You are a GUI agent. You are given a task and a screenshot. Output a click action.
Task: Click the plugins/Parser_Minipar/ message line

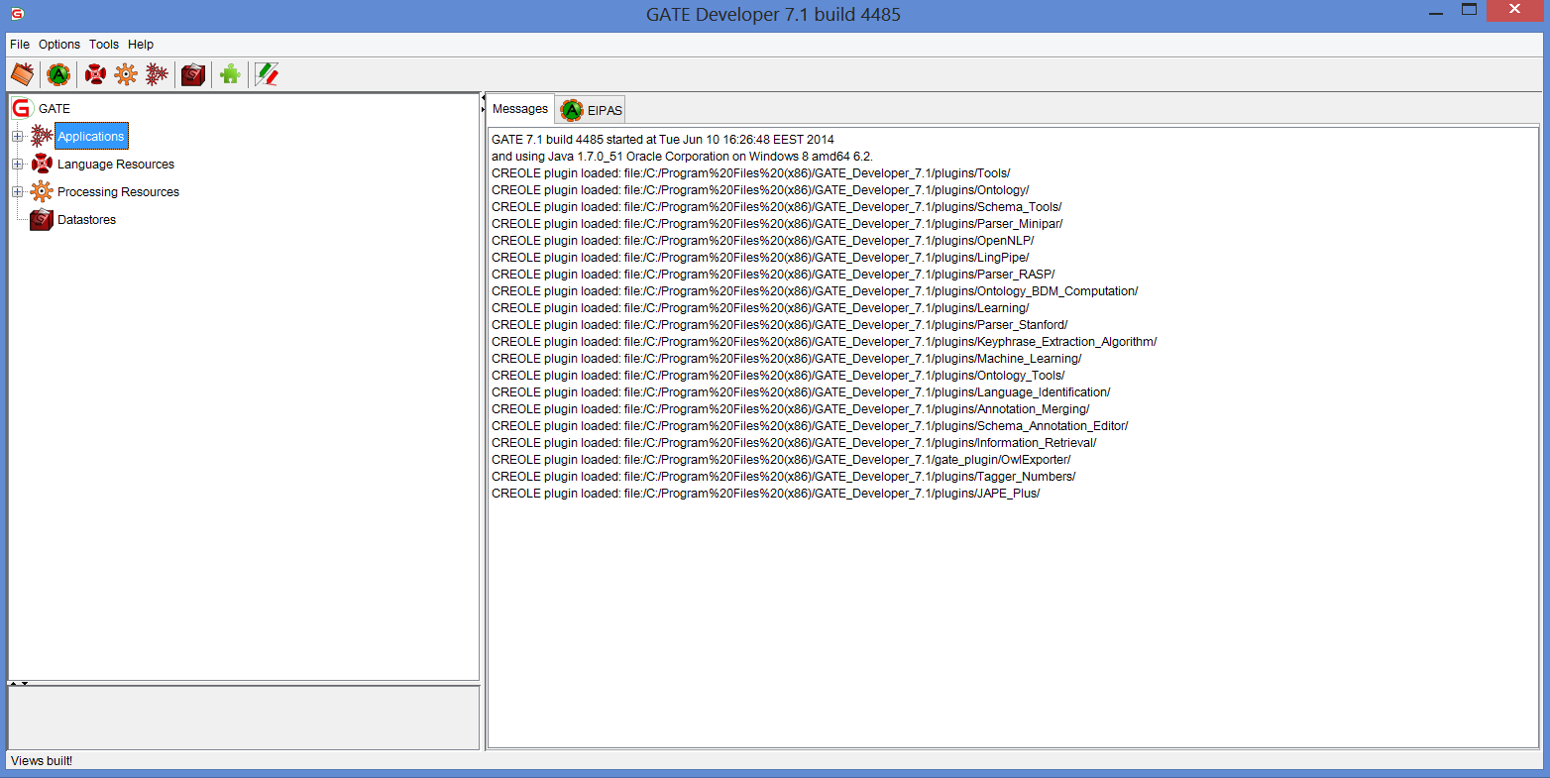[777, 224]
